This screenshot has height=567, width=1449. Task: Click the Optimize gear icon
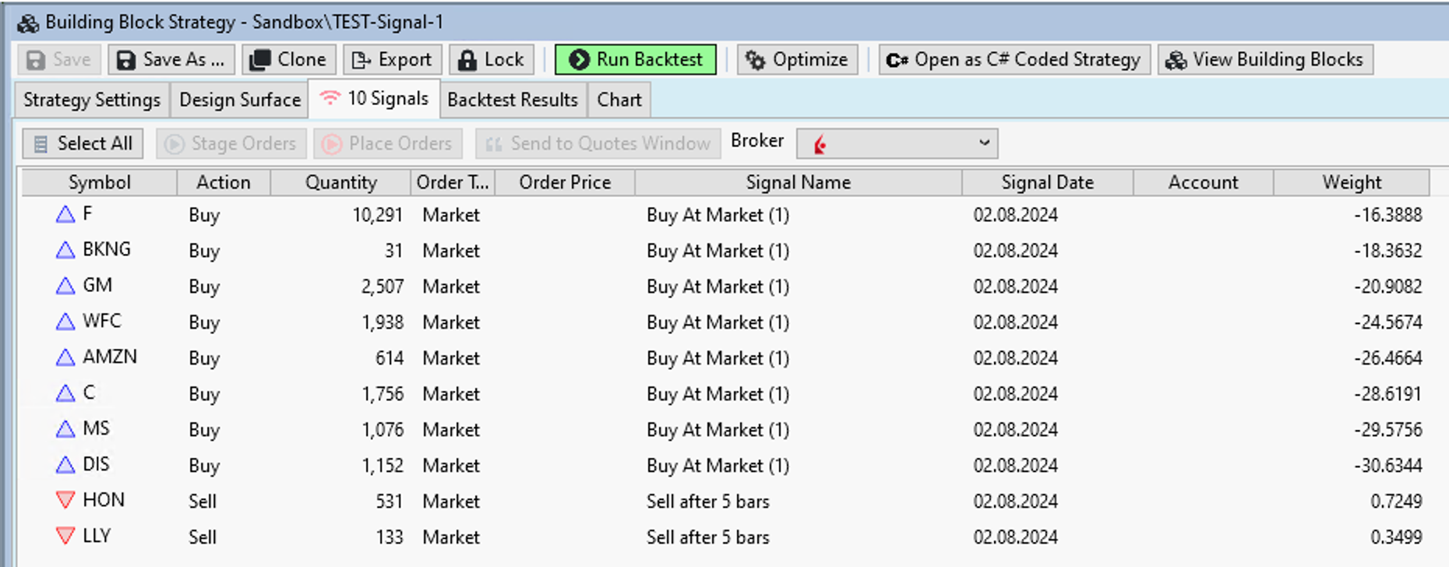coord(755,60)
